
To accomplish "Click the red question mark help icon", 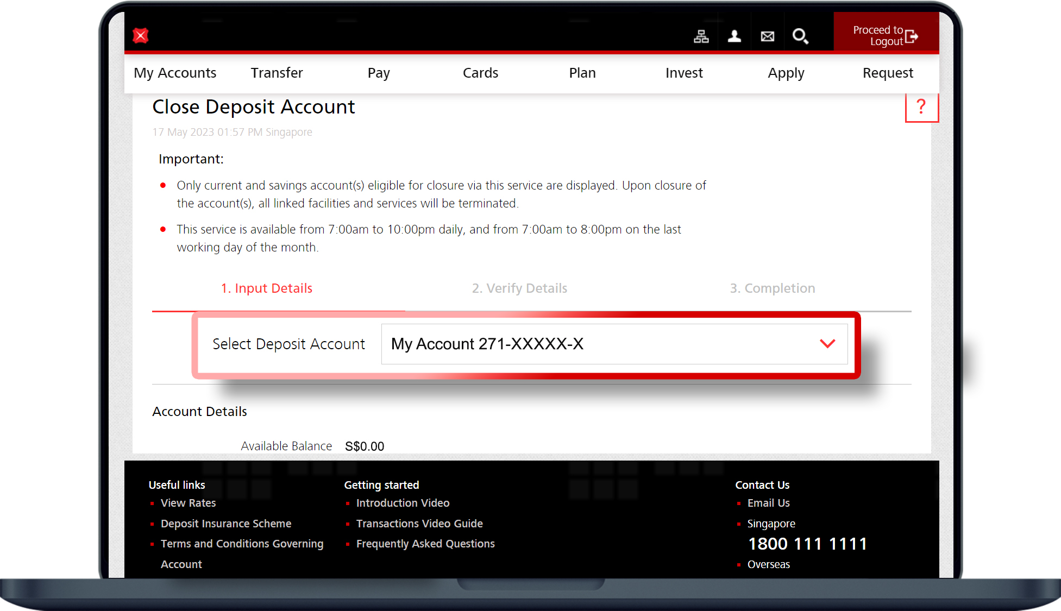I will 921,107.
